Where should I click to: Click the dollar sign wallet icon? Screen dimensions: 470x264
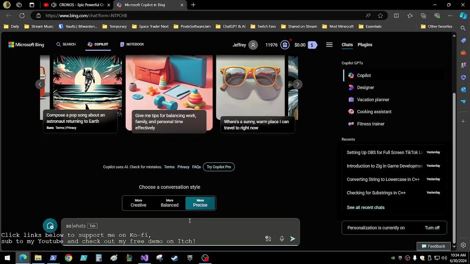[312, 45]
